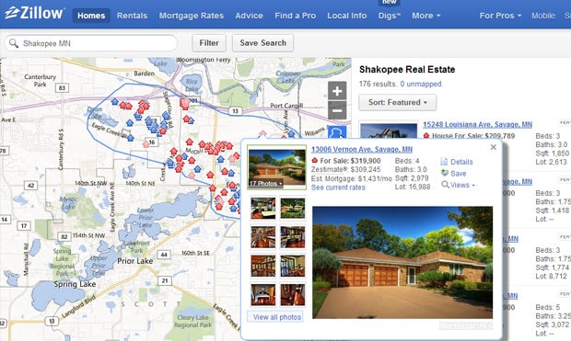Click See current rates link
Viewport: 571px width, 341px height.
click(338, 188)
